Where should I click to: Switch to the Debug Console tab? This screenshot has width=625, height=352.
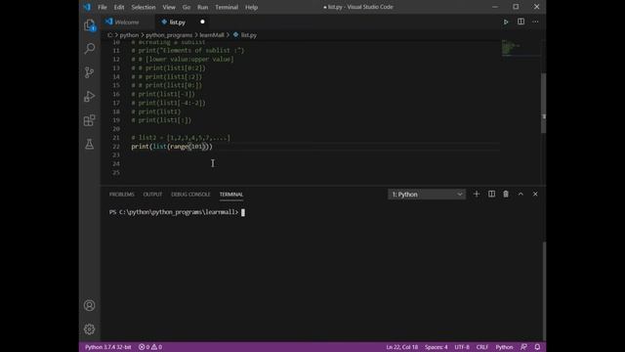point(190,195)
